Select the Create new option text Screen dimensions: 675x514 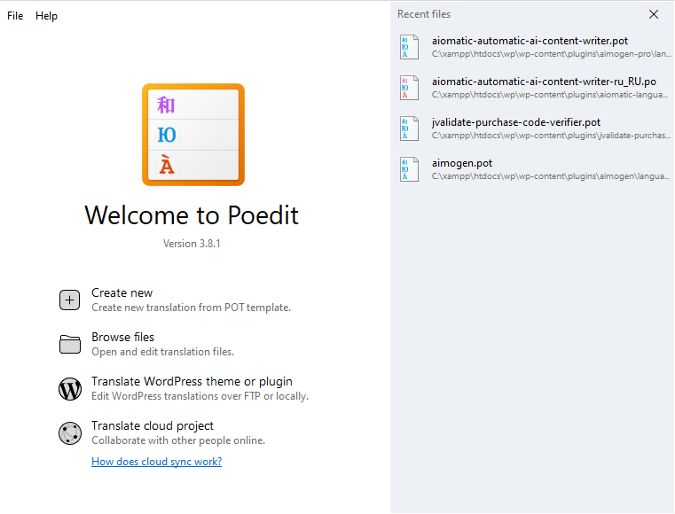pos(122,293)
